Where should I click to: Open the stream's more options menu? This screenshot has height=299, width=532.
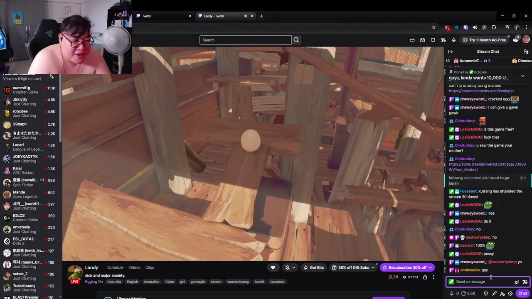[x=433, y=277]
